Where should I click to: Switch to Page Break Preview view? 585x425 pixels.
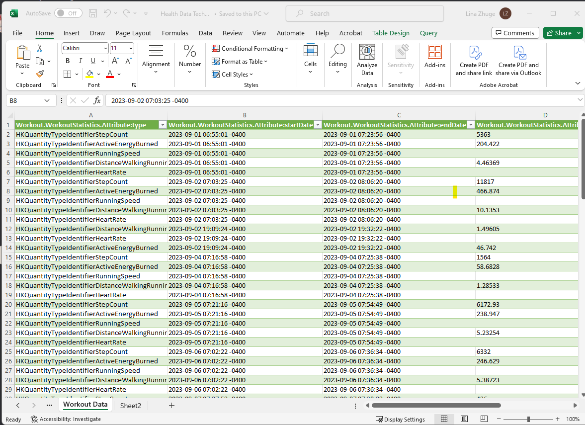(x=484, y=419)
